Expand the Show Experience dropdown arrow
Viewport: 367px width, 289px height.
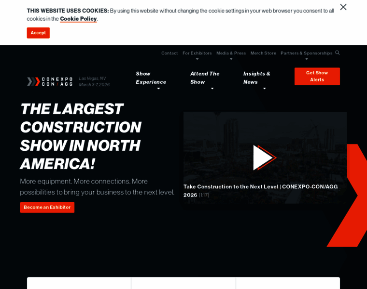pos(158,89)
